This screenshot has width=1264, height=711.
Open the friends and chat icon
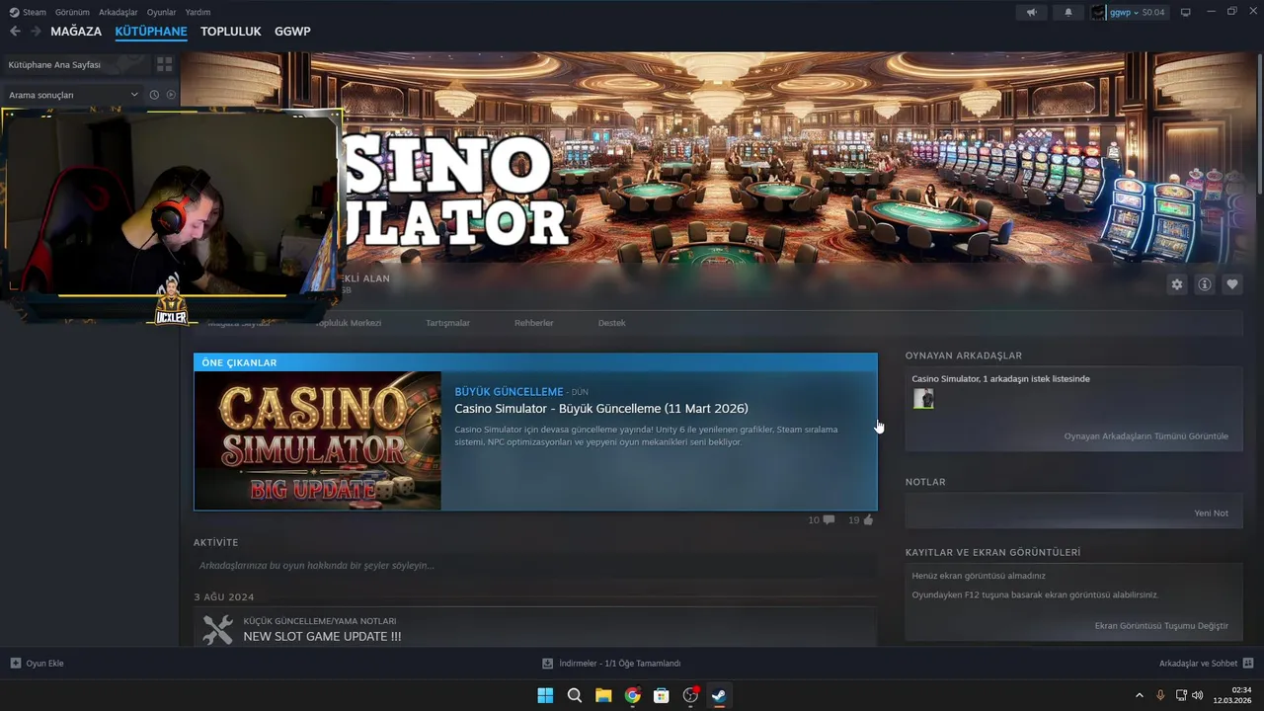click(x=1248, y=663)
